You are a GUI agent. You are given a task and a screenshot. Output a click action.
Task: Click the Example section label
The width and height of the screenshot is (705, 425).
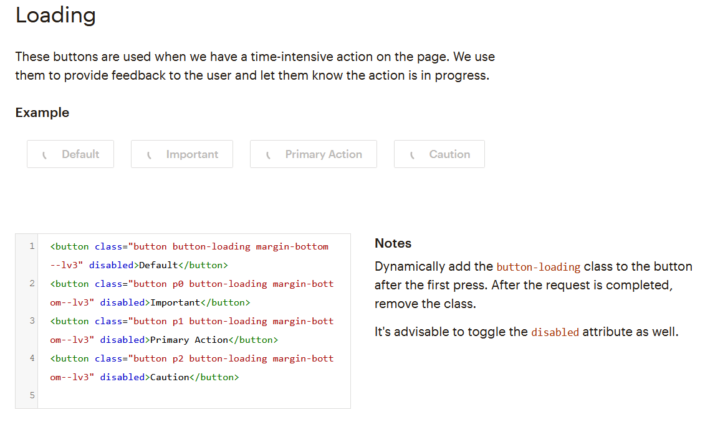(42, 113)
